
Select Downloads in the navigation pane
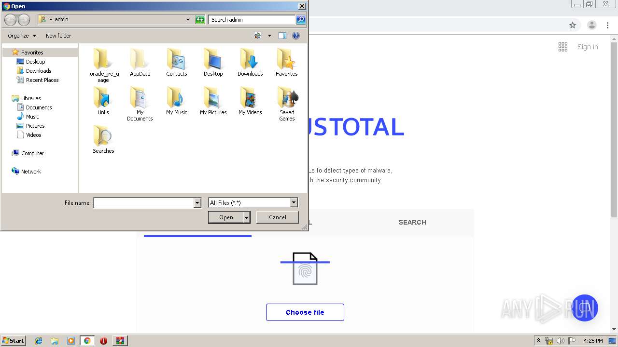(39, 71)
